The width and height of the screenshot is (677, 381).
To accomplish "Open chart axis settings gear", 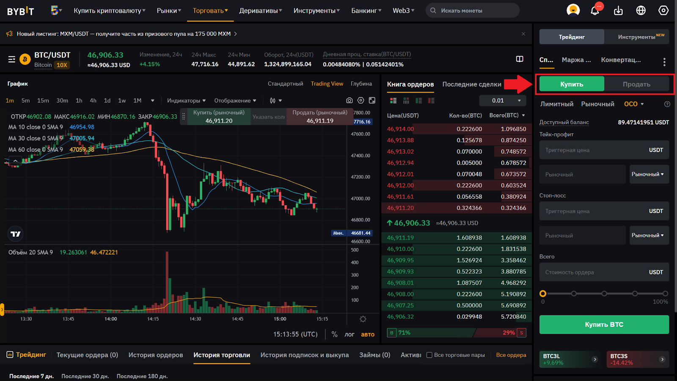I will tap(363, 319).
